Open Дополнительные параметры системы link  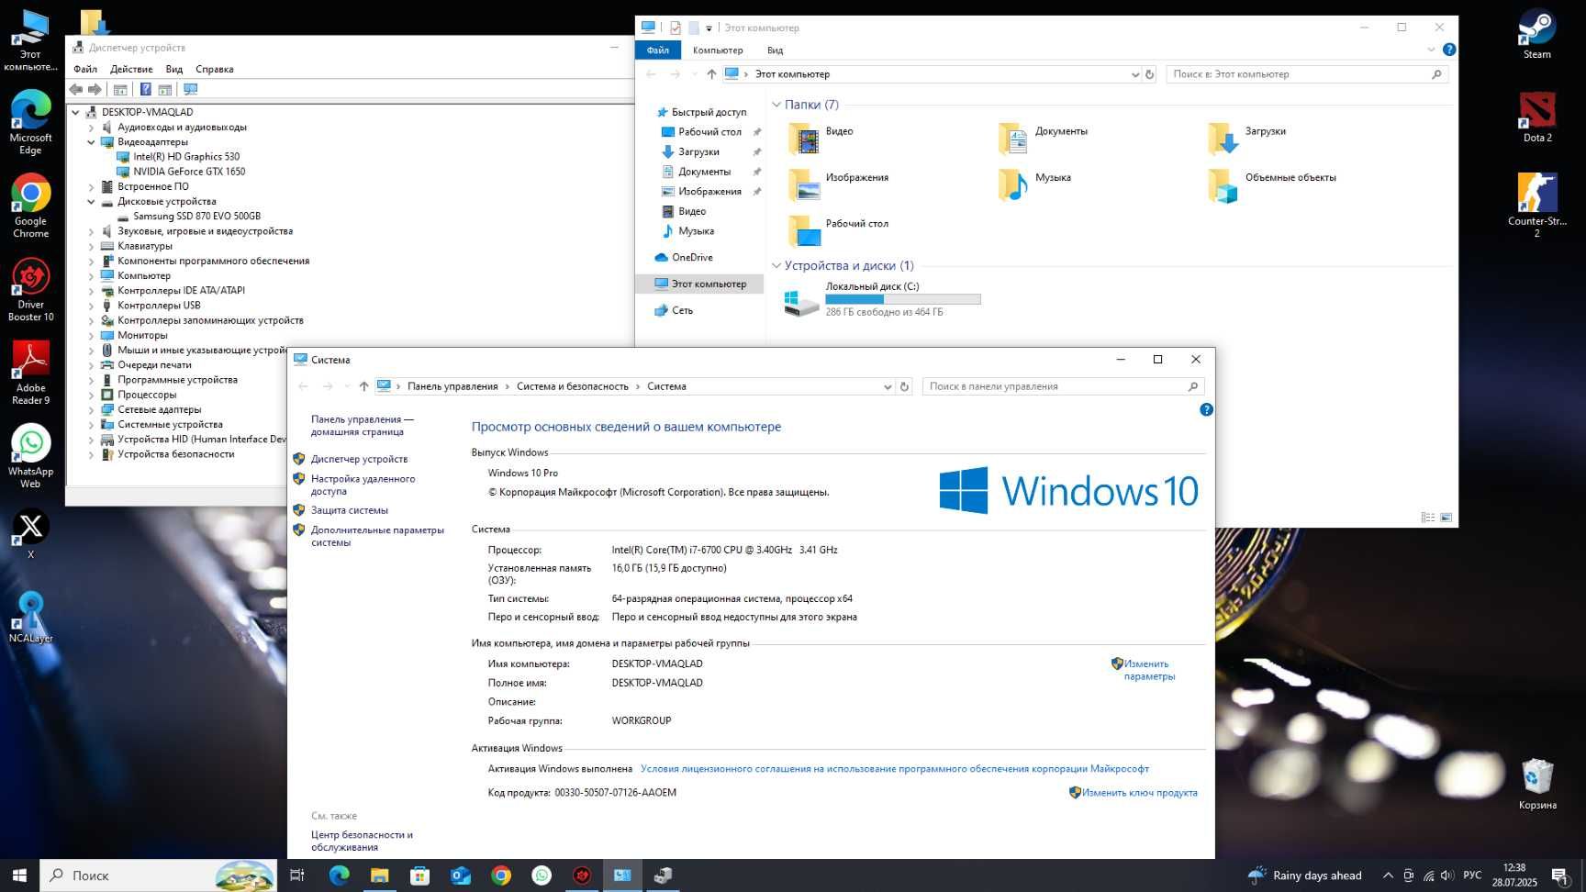pyautogui.click(x=377, y=536)
